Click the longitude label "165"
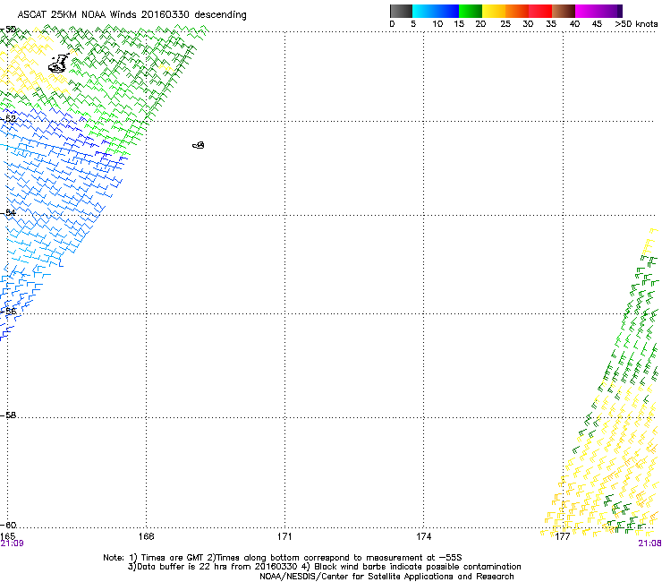This screenshot has height=582, width=662. (x=7, y=536)
